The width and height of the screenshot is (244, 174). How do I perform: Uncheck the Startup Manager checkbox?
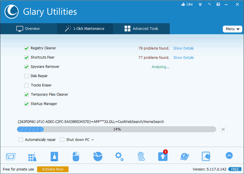click(x=26, y=104)
